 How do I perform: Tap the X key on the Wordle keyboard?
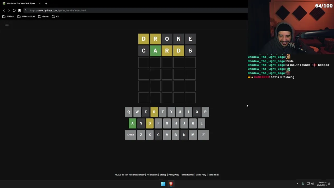pos(150,135)
